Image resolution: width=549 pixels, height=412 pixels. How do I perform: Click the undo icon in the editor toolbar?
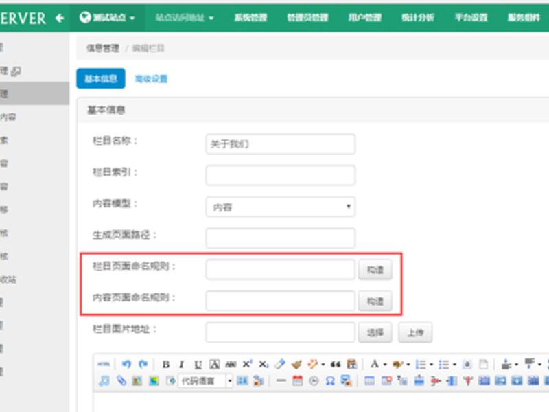(x=126, y=365)
